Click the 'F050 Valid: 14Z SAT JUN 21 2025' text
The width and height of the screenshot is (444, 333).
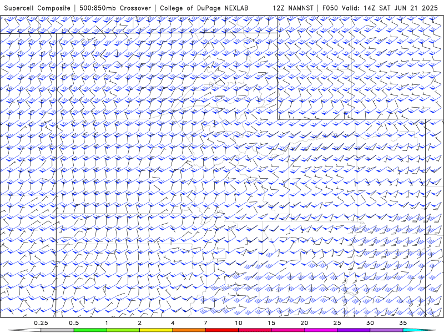(x=380, y=8)
